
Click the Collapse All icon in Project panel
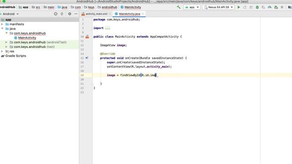(62, 14)
